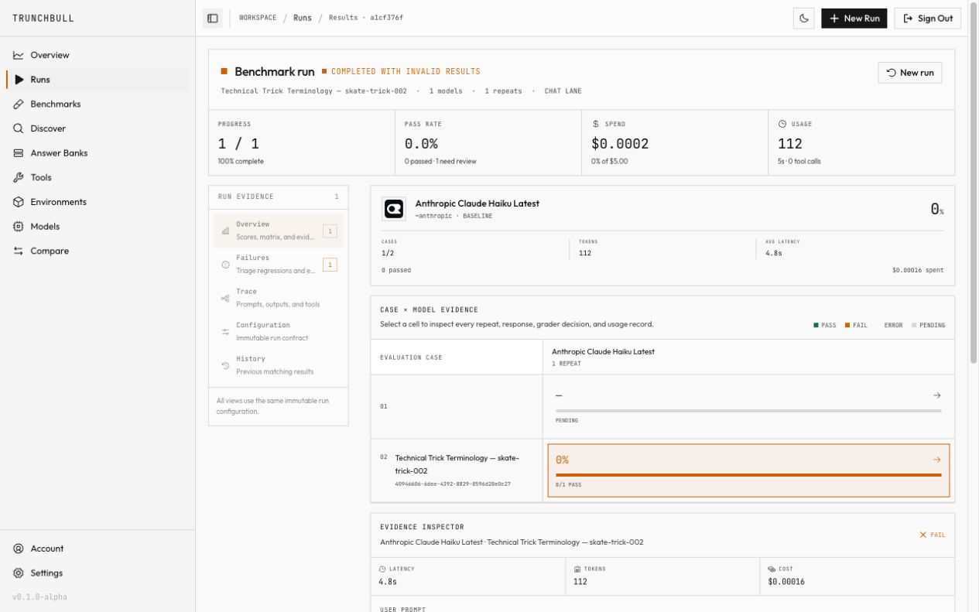Screen dimensions: 979x612
Task: Select the 0% fail evidence cell
Action: (748, 470)
